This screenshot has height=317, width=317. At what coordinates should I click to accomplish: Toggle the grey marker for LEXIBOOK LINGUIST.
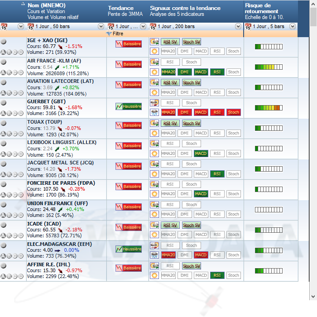pyautogui.click(x=3, y=144)
